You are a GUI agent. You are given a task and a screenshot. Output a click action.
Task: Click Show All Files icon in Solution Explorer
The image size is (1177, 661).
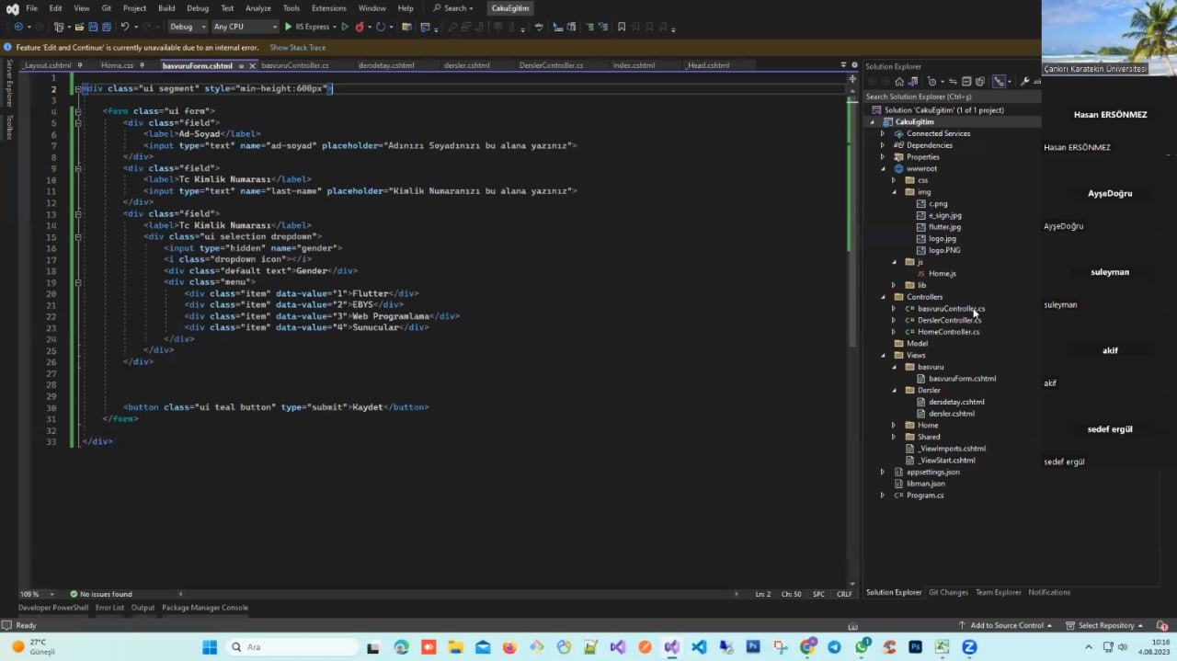(x=979, y=81)
